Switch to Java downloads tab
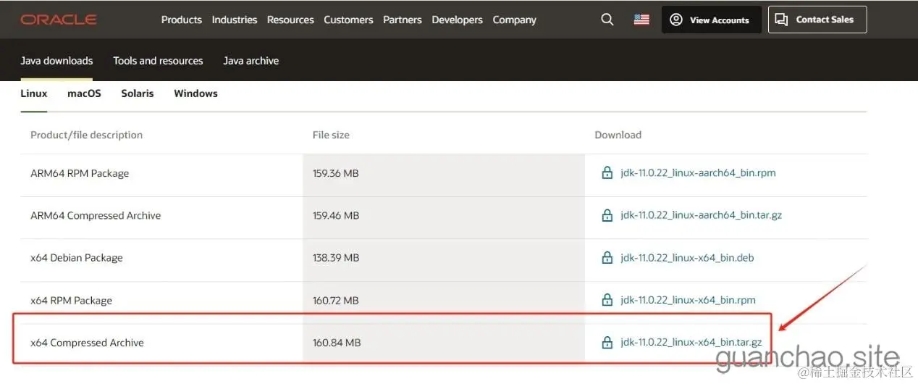Screen dimensions: 918x384 [x=56, y=61]
